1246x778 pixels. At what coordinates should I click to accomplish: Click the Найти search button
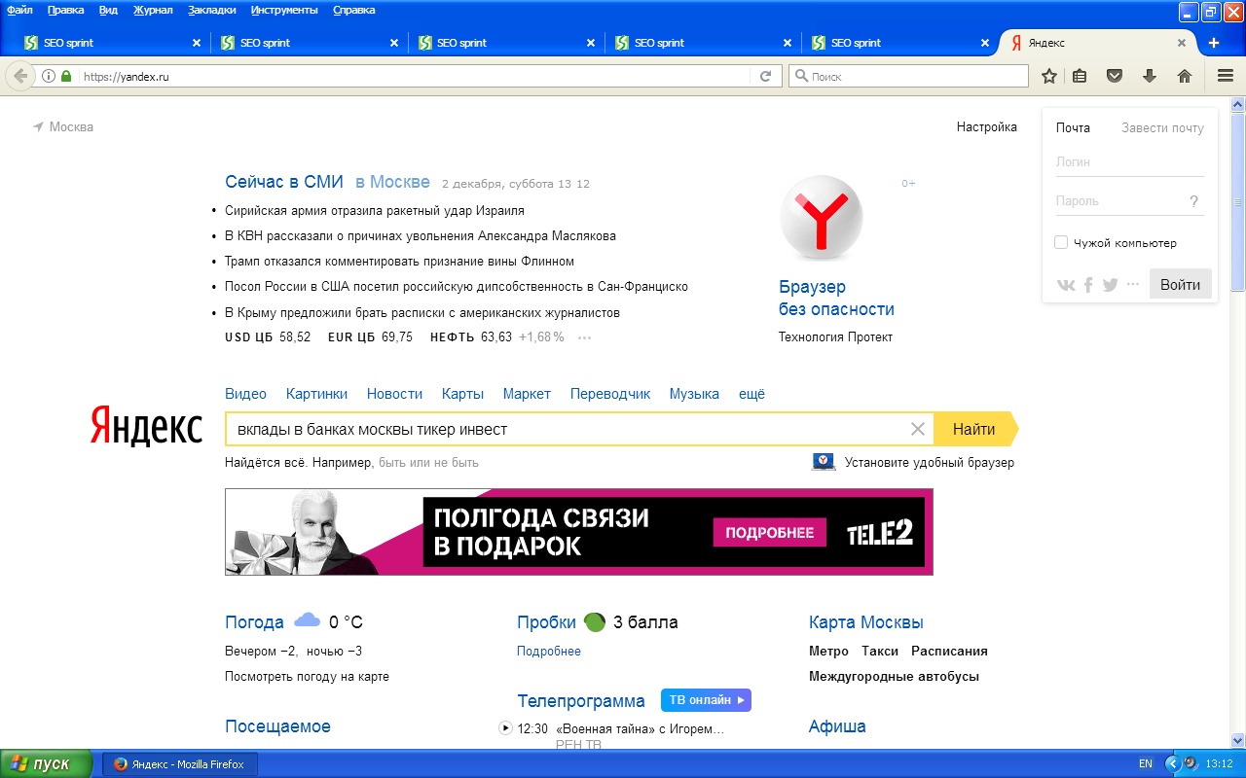(975, 429)
